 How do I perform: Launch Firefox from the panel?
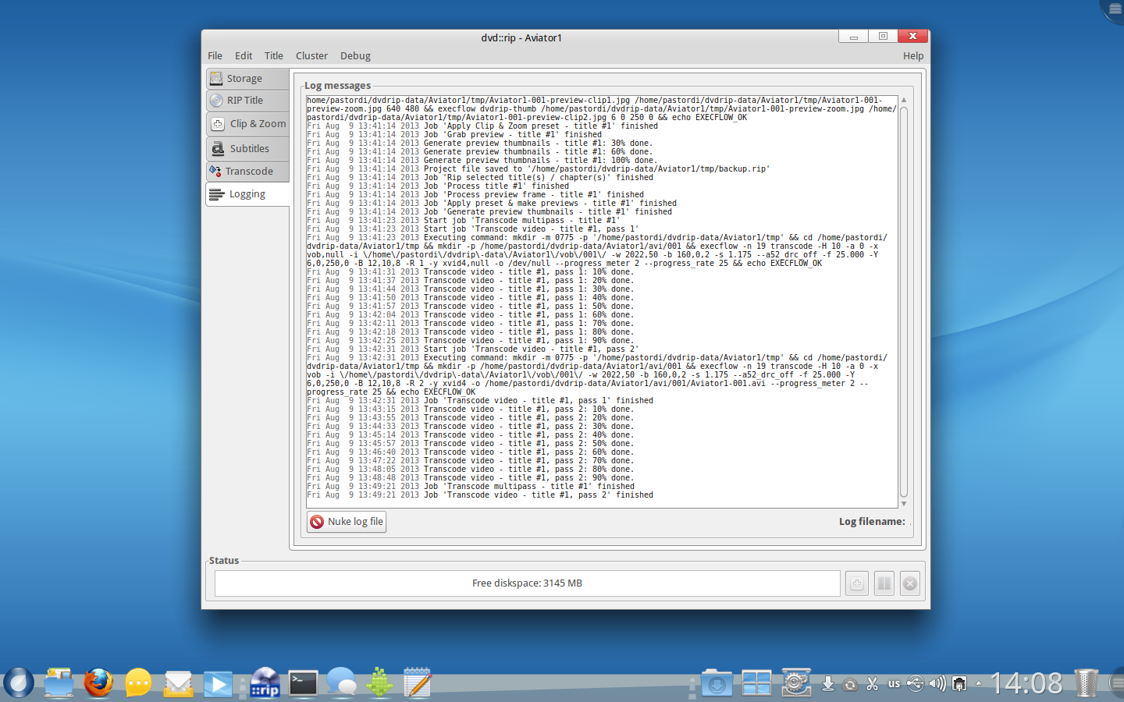click(98, 682)
